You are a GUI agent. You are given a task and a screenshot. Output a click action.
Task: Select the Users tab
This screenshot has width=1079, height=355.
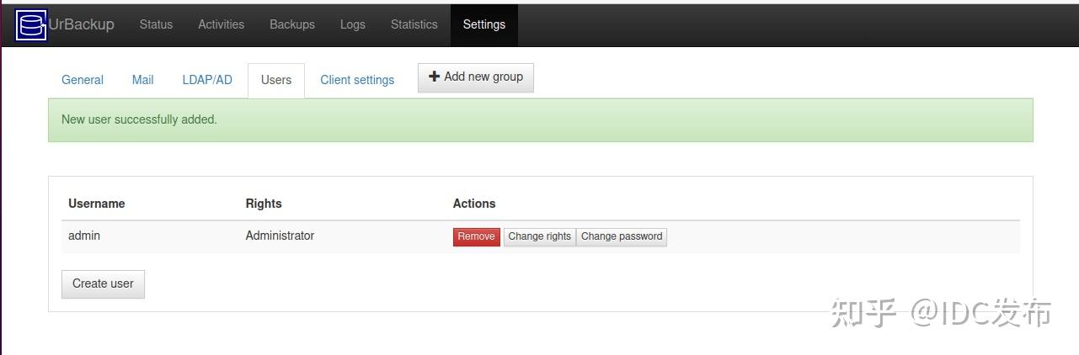pyautogui.click(x=276, y=80)
